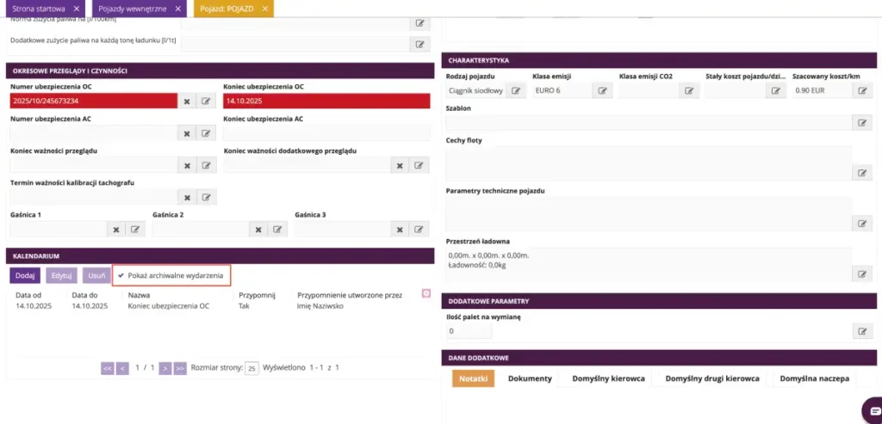Click edit icon for Szacowany koszt/km
The image size is (882, 424).
(861, 90)
